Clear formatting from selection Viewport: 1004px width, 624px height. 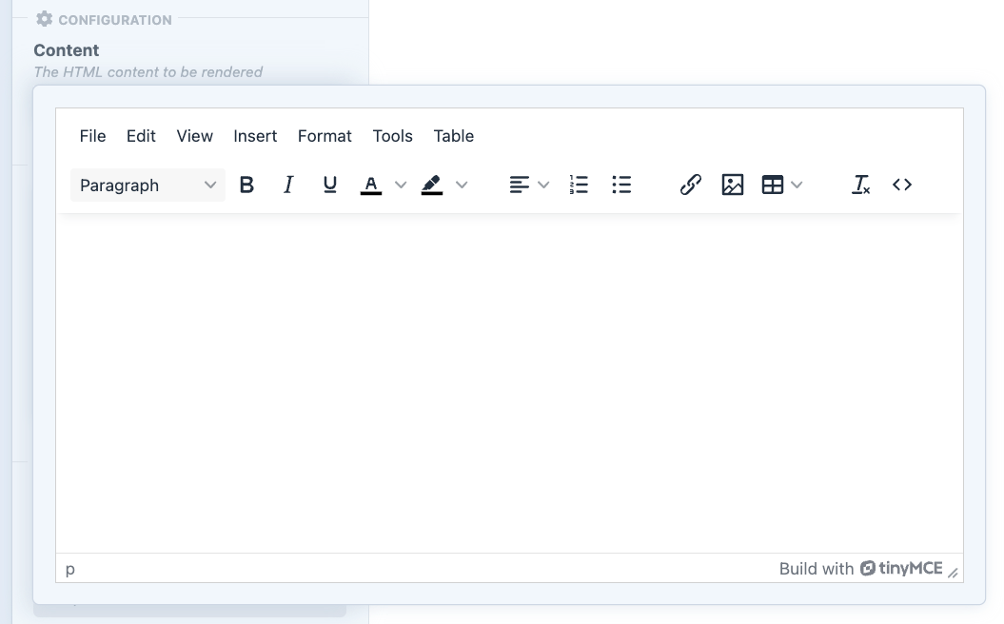pos(860,185)
